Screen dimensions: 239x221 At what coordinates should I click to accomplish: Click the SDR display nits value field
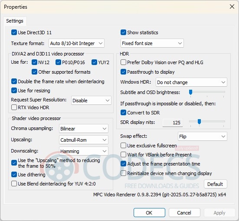pyautogui.click(x=173, y=123)
